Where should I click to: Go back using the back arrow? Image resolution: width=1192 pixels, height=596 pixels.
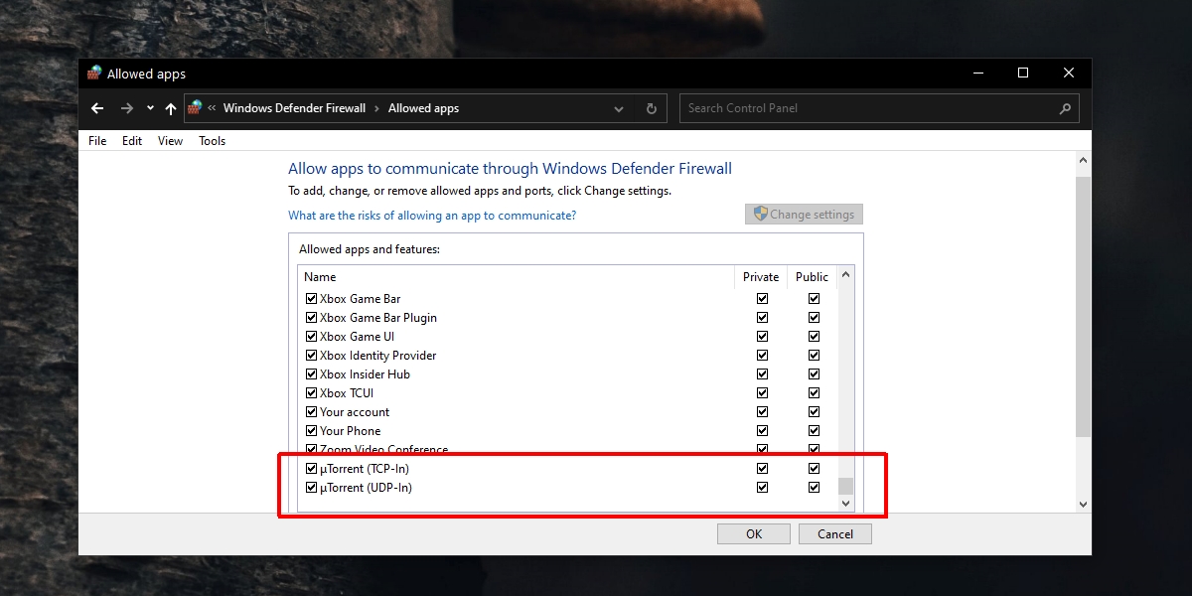point(96,108)
